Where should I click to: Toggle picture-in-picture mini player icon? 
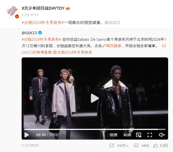(139, 135)
